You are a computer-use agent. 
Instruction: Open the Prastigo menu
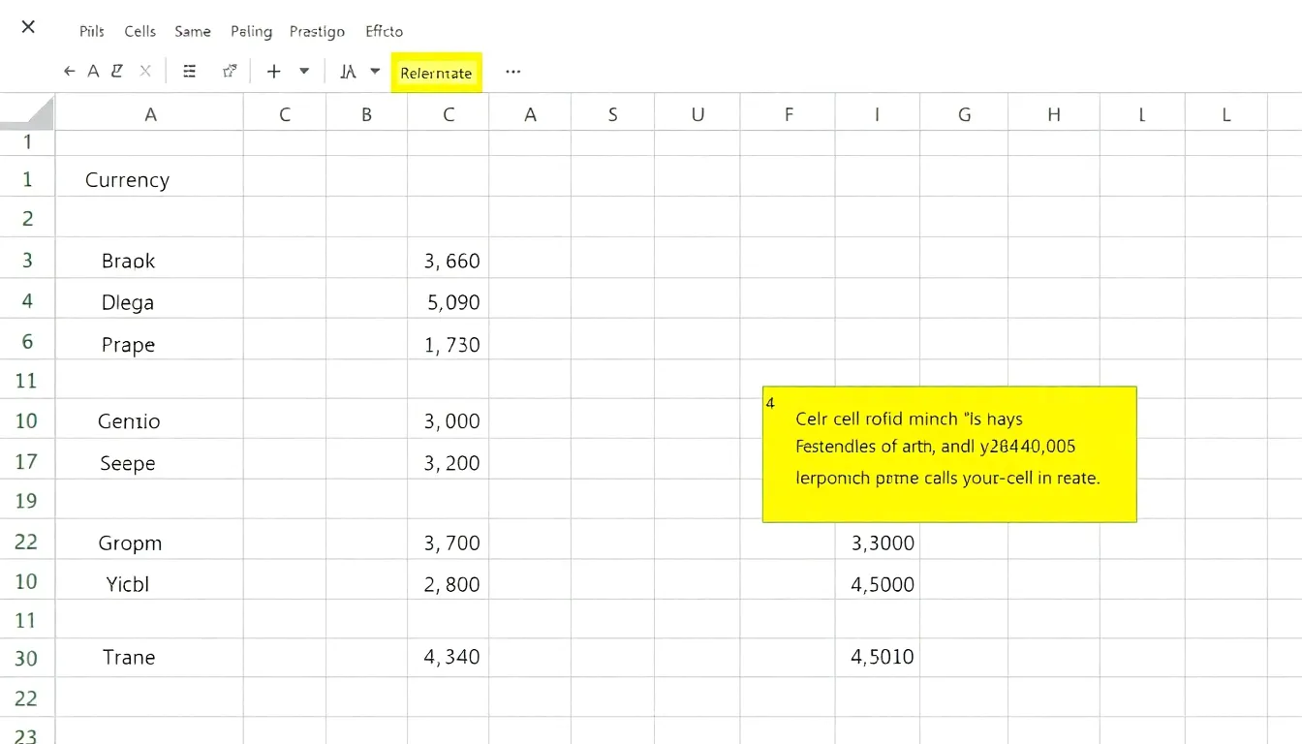point(317,31)
